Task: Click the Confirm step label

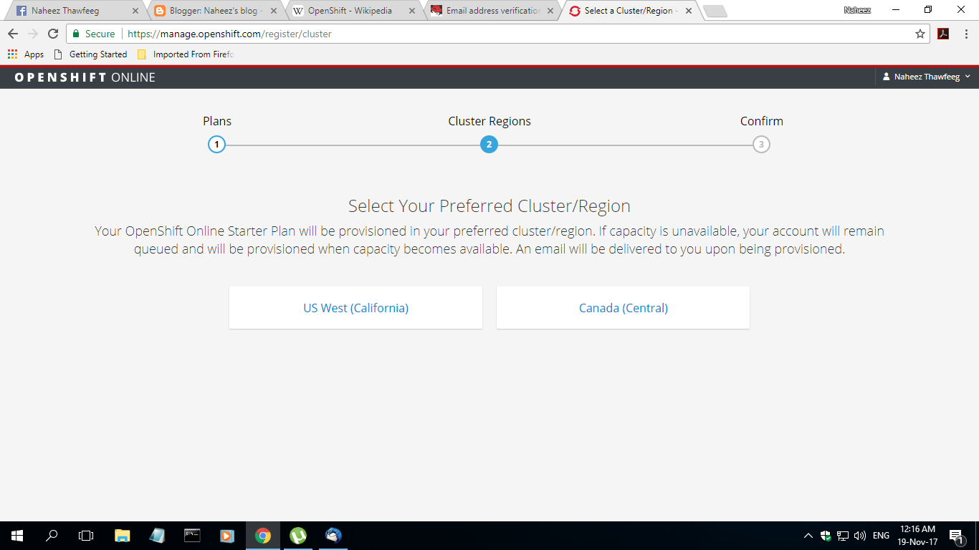Action: click(762, 121)
